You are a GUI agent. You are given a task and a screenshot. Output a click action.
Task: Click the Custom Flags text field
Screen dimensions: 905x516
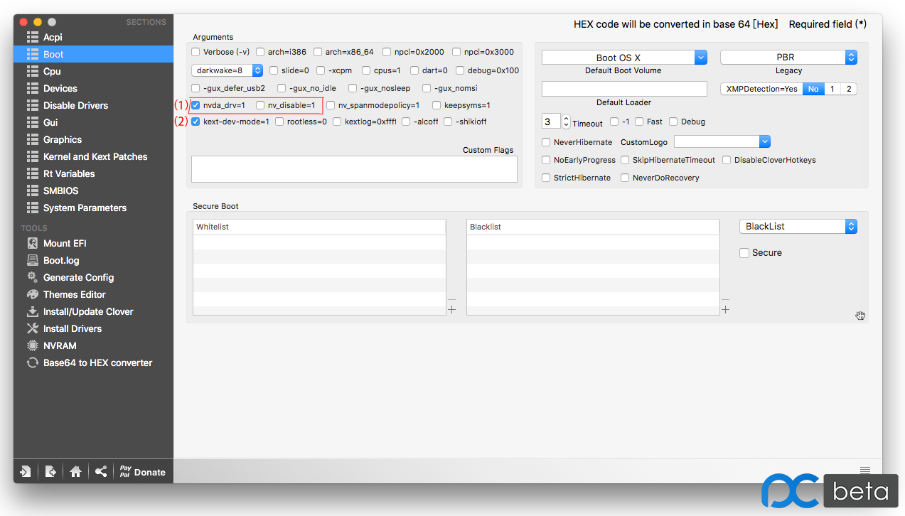point(354,169)
